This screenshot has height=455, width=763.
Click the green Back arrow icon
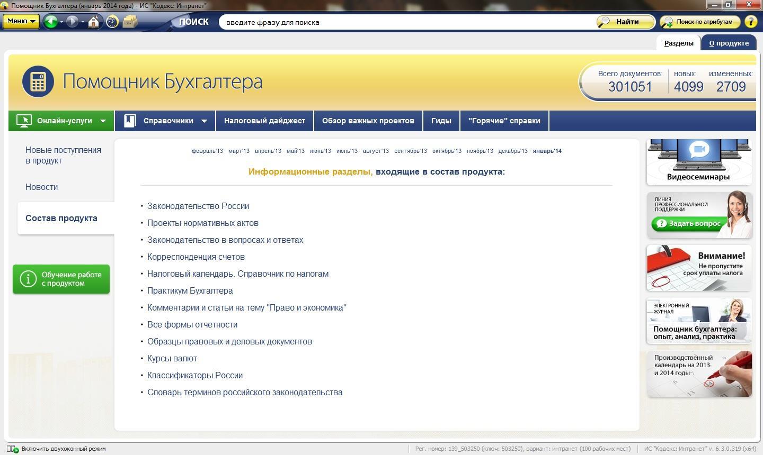coord(51,22)
